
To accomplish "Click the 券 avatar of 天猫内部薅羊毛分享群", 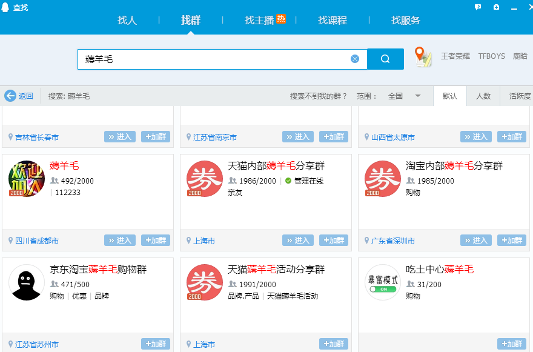I will [x=205, y=179].
